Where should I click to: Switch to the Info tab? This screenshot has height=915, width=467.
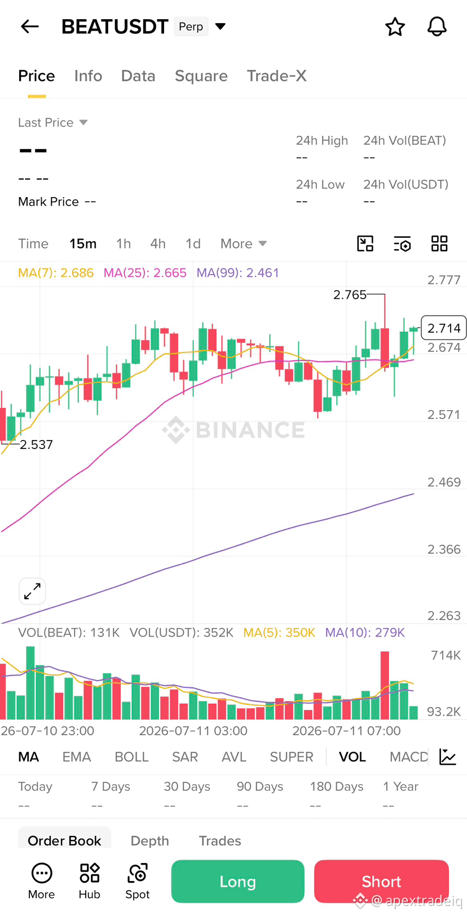(88, 76)
